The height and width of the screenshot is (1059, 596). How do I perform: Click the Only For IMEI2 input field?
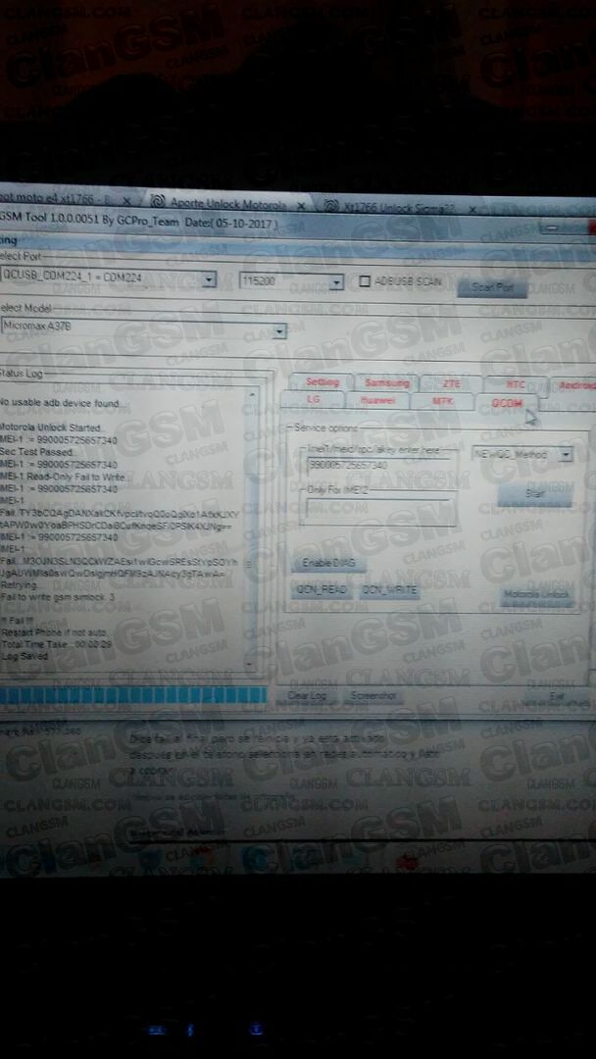point(380,508)
